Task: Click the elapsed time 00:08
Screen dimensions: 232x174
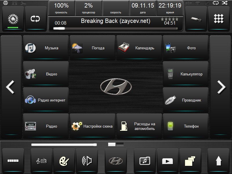Action: coord(61,23)
